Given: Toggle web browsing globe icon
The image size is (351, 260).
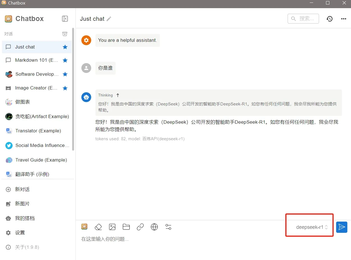Looking at the screenshot, I should [x=154, y=227].
